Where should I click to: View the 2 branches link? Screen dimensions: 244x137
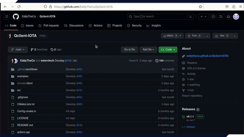tap(39, 49)
